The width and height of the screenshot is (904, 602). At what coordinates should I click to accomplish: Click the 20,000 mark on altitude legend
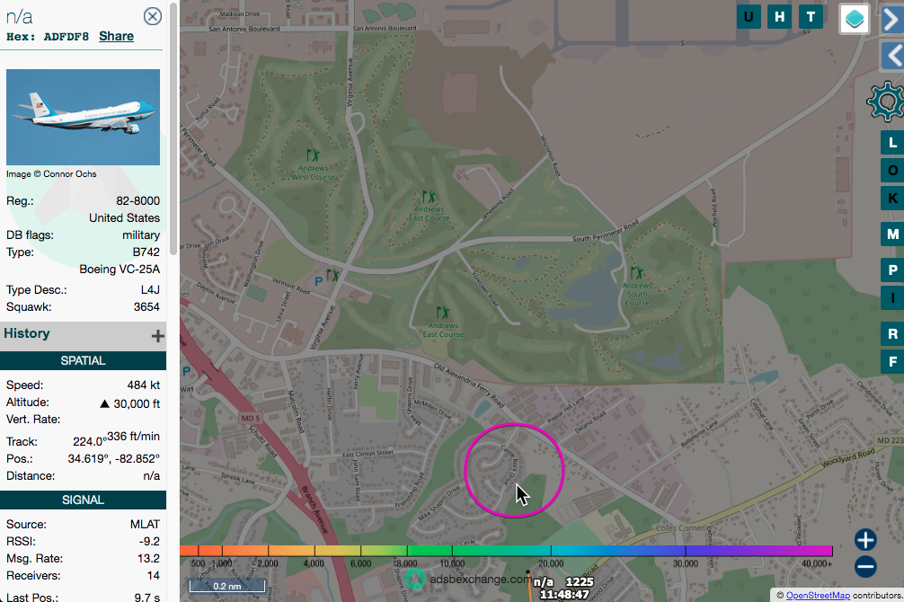pos(551,563)
